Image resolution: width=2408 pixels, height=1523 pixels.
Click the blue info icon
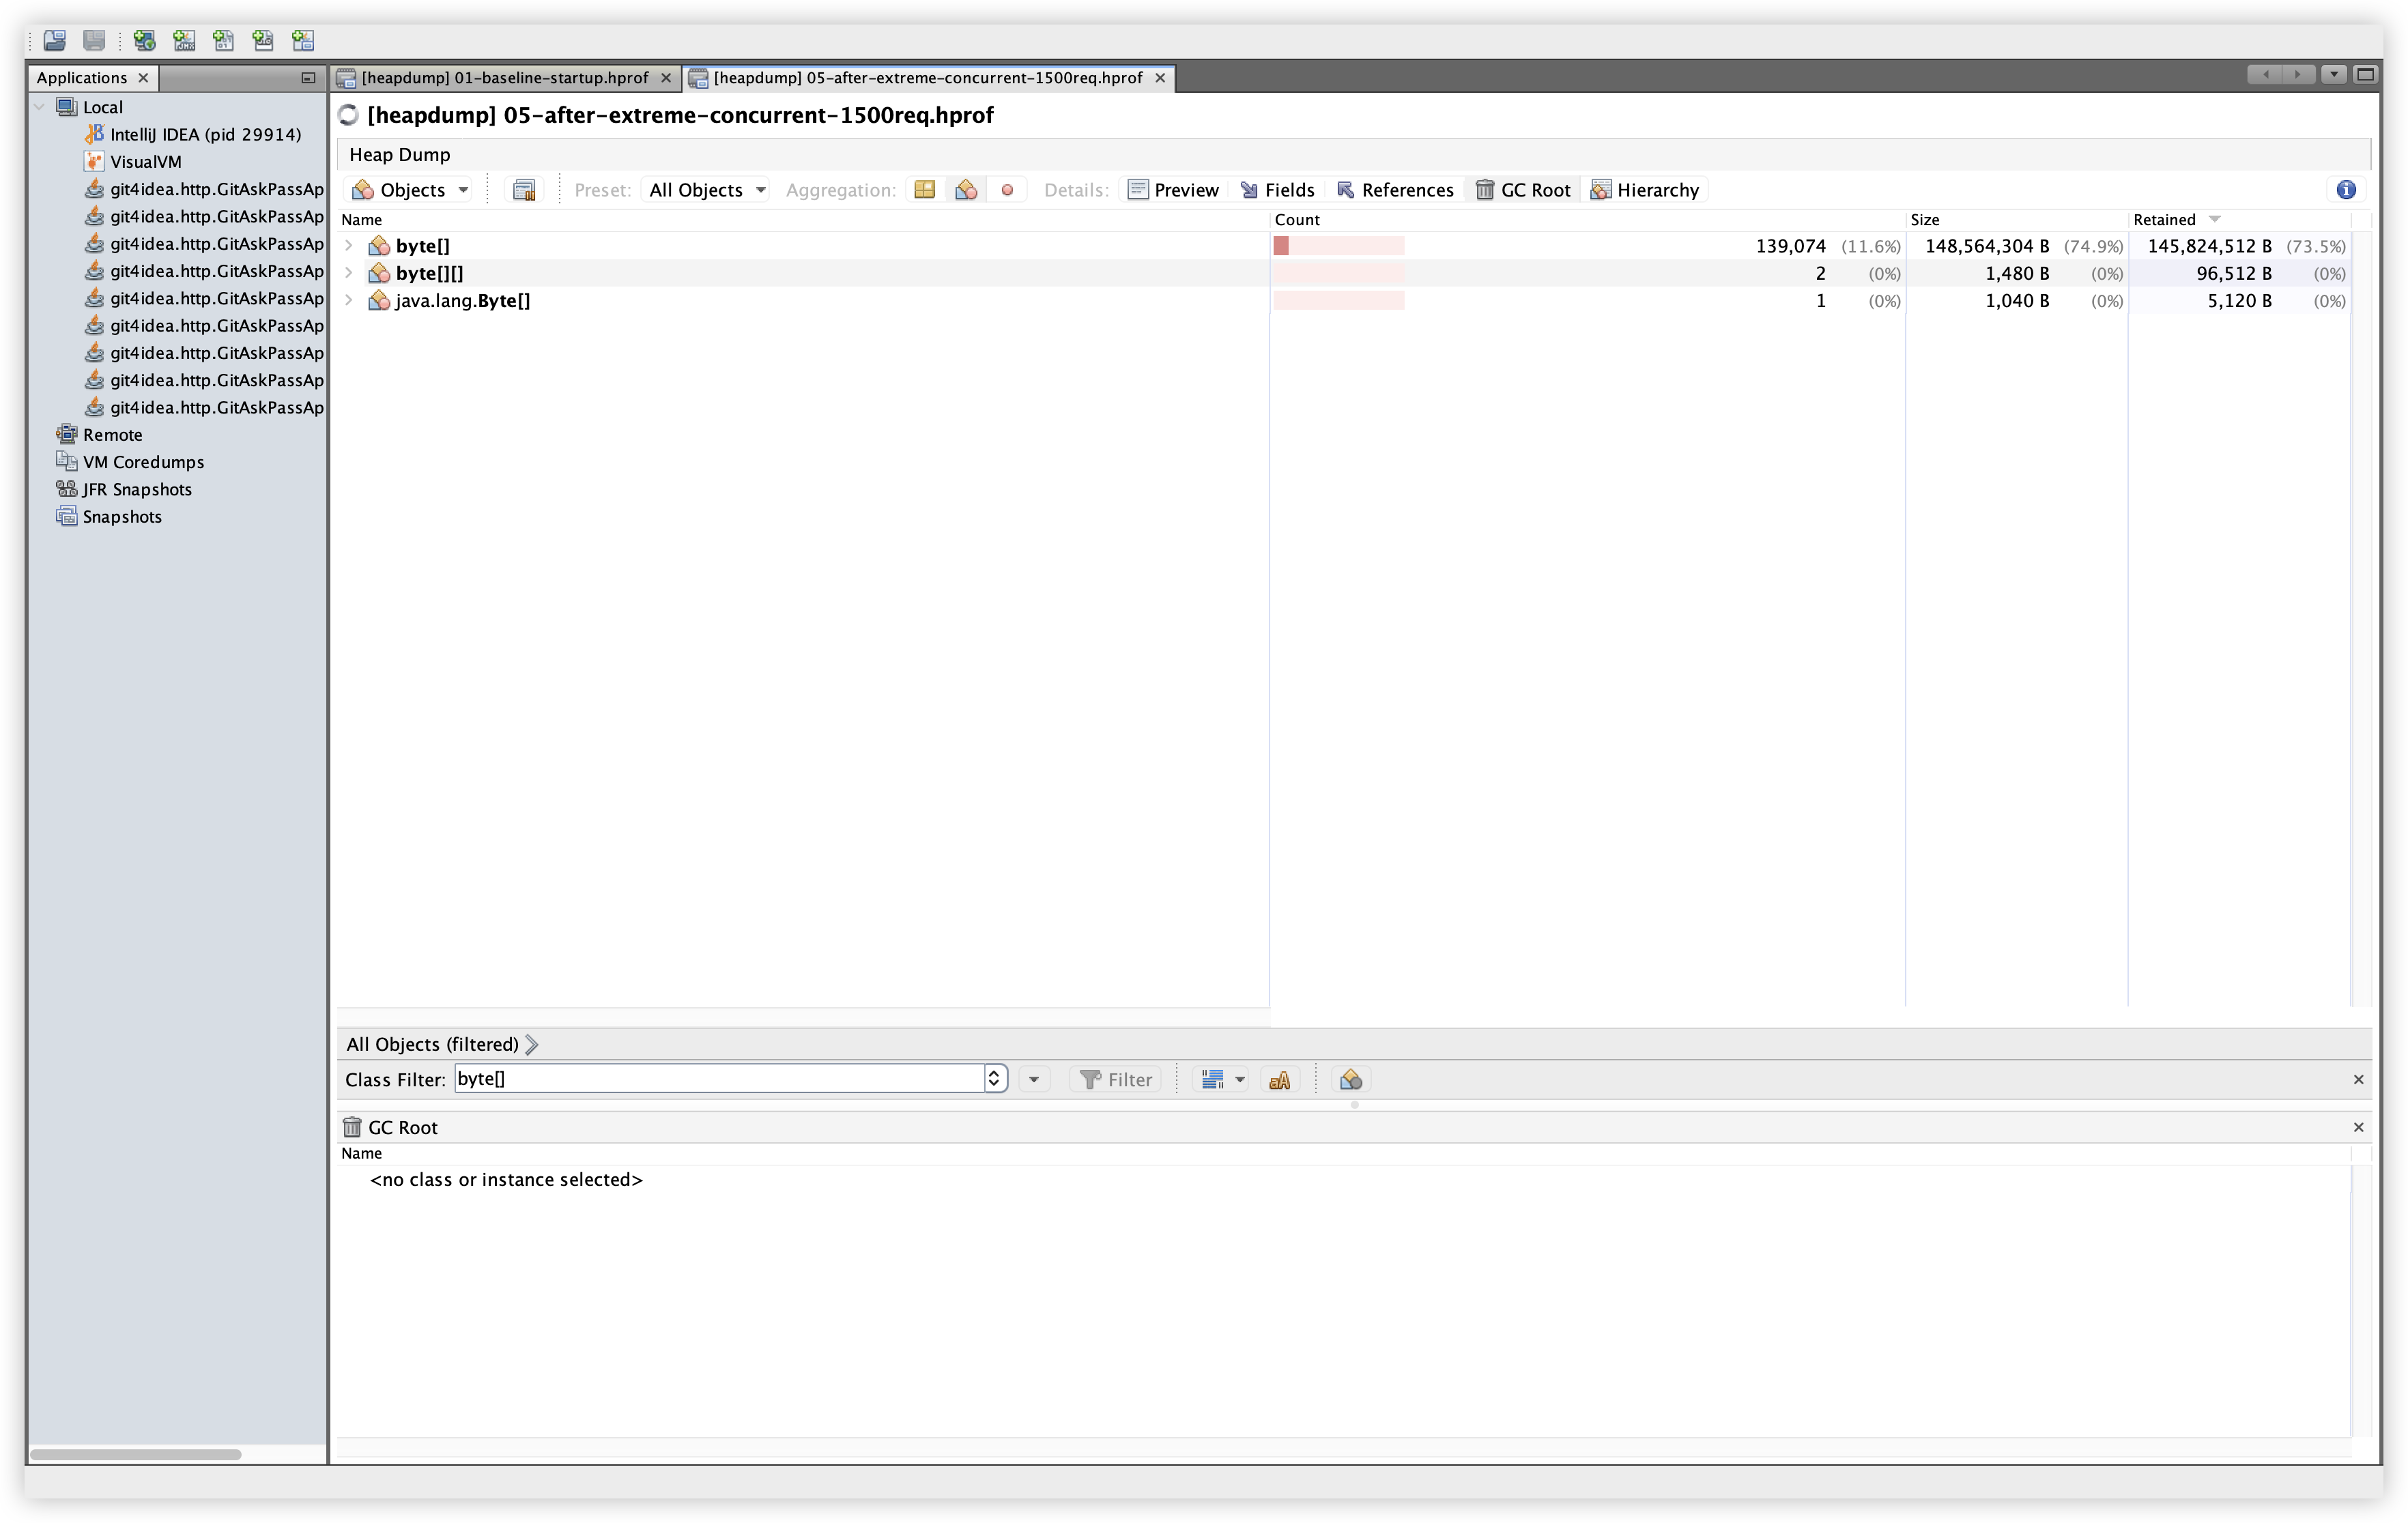[2346, 190]
